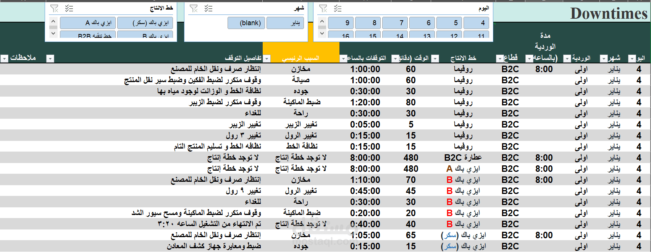The height and width of the screenshot is (252, 651).
Task: Click the up arrow in the خط الانتاج slicer
Action: [53, 21]
